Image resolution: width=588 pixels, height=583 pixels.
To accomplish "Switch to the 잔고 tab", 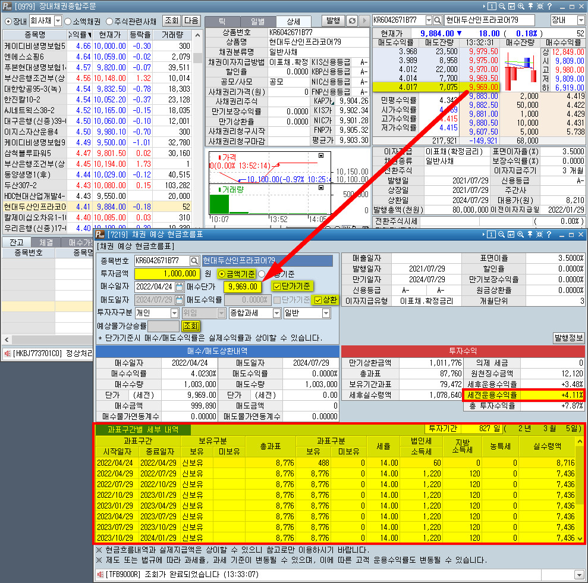I will coord(16,242).
